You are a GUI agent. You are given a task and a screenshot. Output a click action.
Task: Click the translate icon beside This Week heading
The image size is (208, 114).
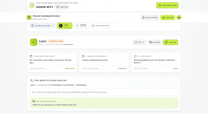tap(31, 81)
